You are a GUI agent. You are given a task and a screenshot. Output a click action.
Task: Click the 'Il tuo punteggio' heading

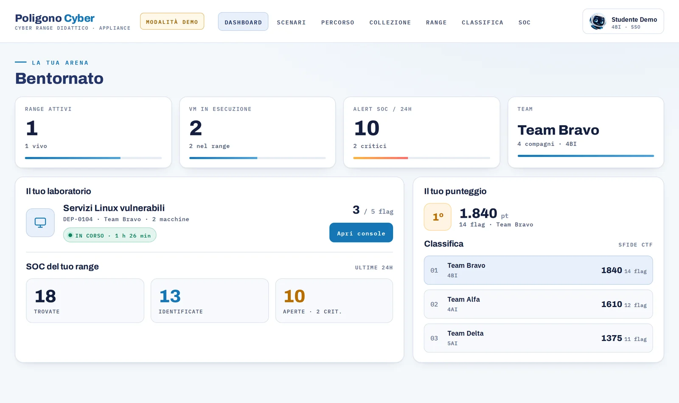455,191
